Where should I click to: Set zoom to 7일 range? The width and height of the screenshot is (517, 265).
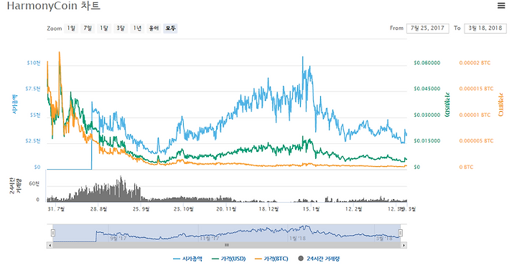click(88, 28)
